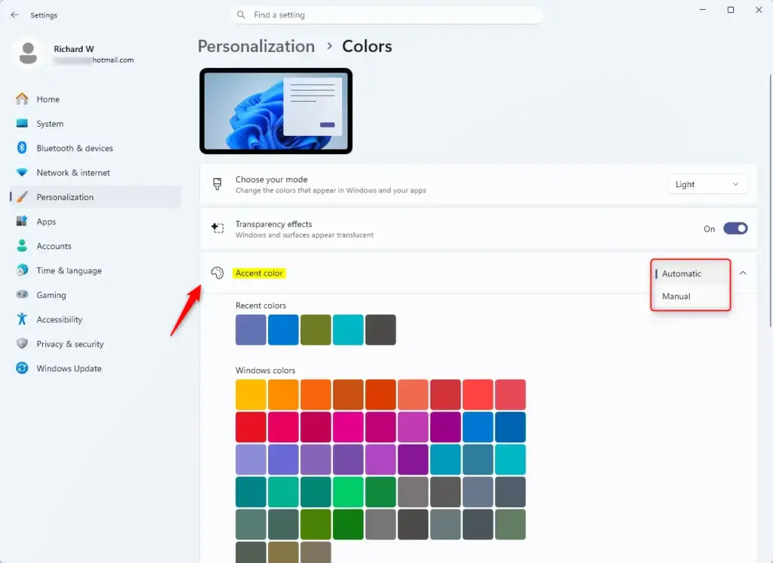The width and height of the screenshot is (773, 563).
Task: Close the Settings window
Action: (x=759, y=10)
